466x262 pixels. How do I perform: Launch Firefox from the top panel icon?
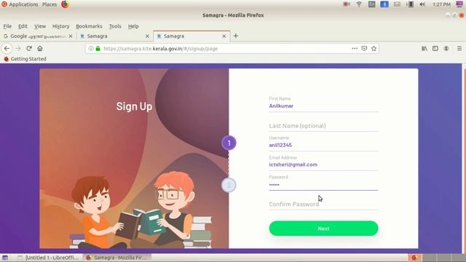[65, 4]
